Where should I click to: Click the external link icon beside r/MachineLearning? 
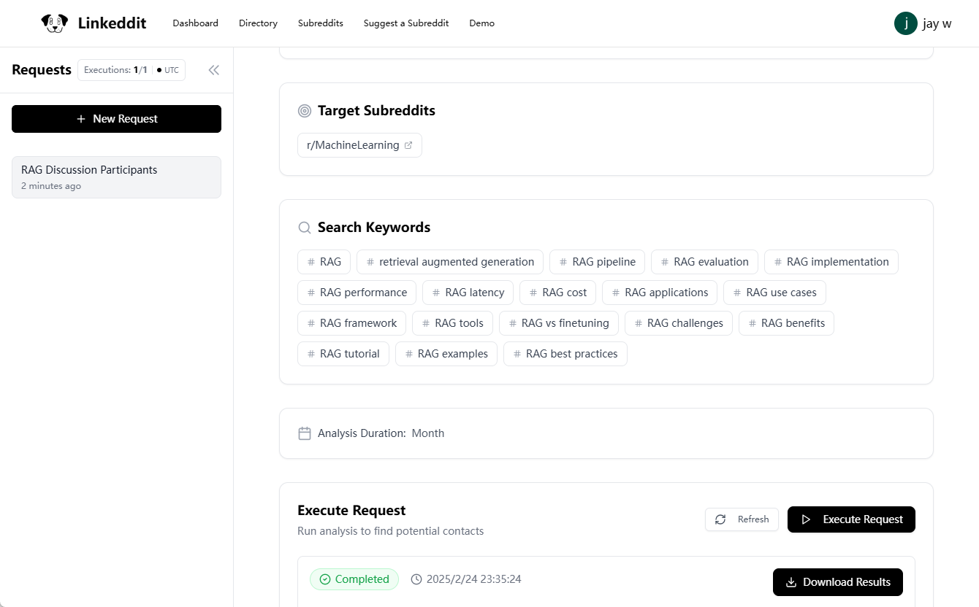tap(408, 145)
